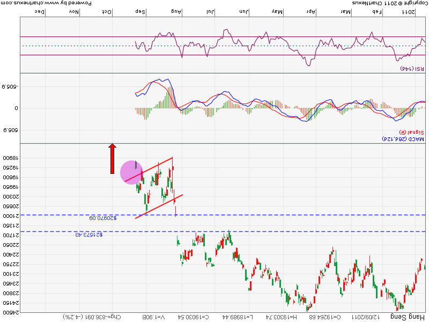Click the 21000 price axis label
429x322 pixels.
click(11, 216)
